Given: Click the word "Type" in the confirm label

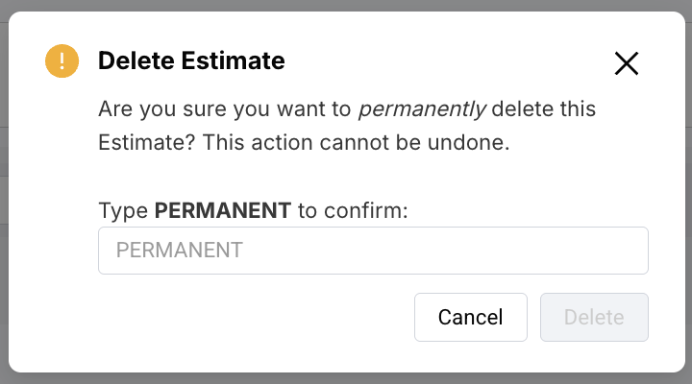Looking at the screenshot, I should (x=123, y=210).
